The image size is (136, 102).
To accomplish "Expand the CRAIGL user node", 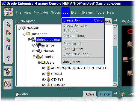I will pos(44,74).
